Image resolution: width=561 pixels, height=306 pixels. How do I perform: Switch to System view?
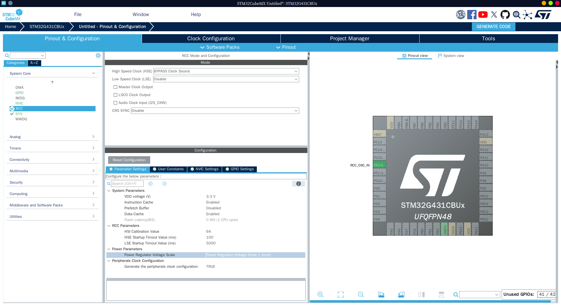click(451, 56)
